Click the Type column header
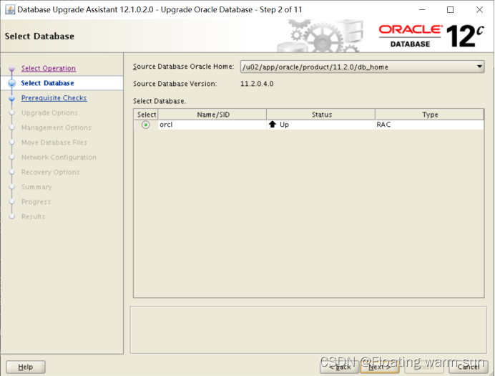This screenshot has width=495, height=376. (x=430, y=115)
